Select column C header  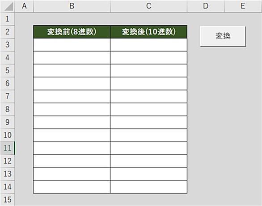click(148, 6)
